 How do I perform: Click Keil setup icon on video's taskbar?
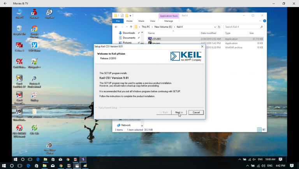pos(83,159)
